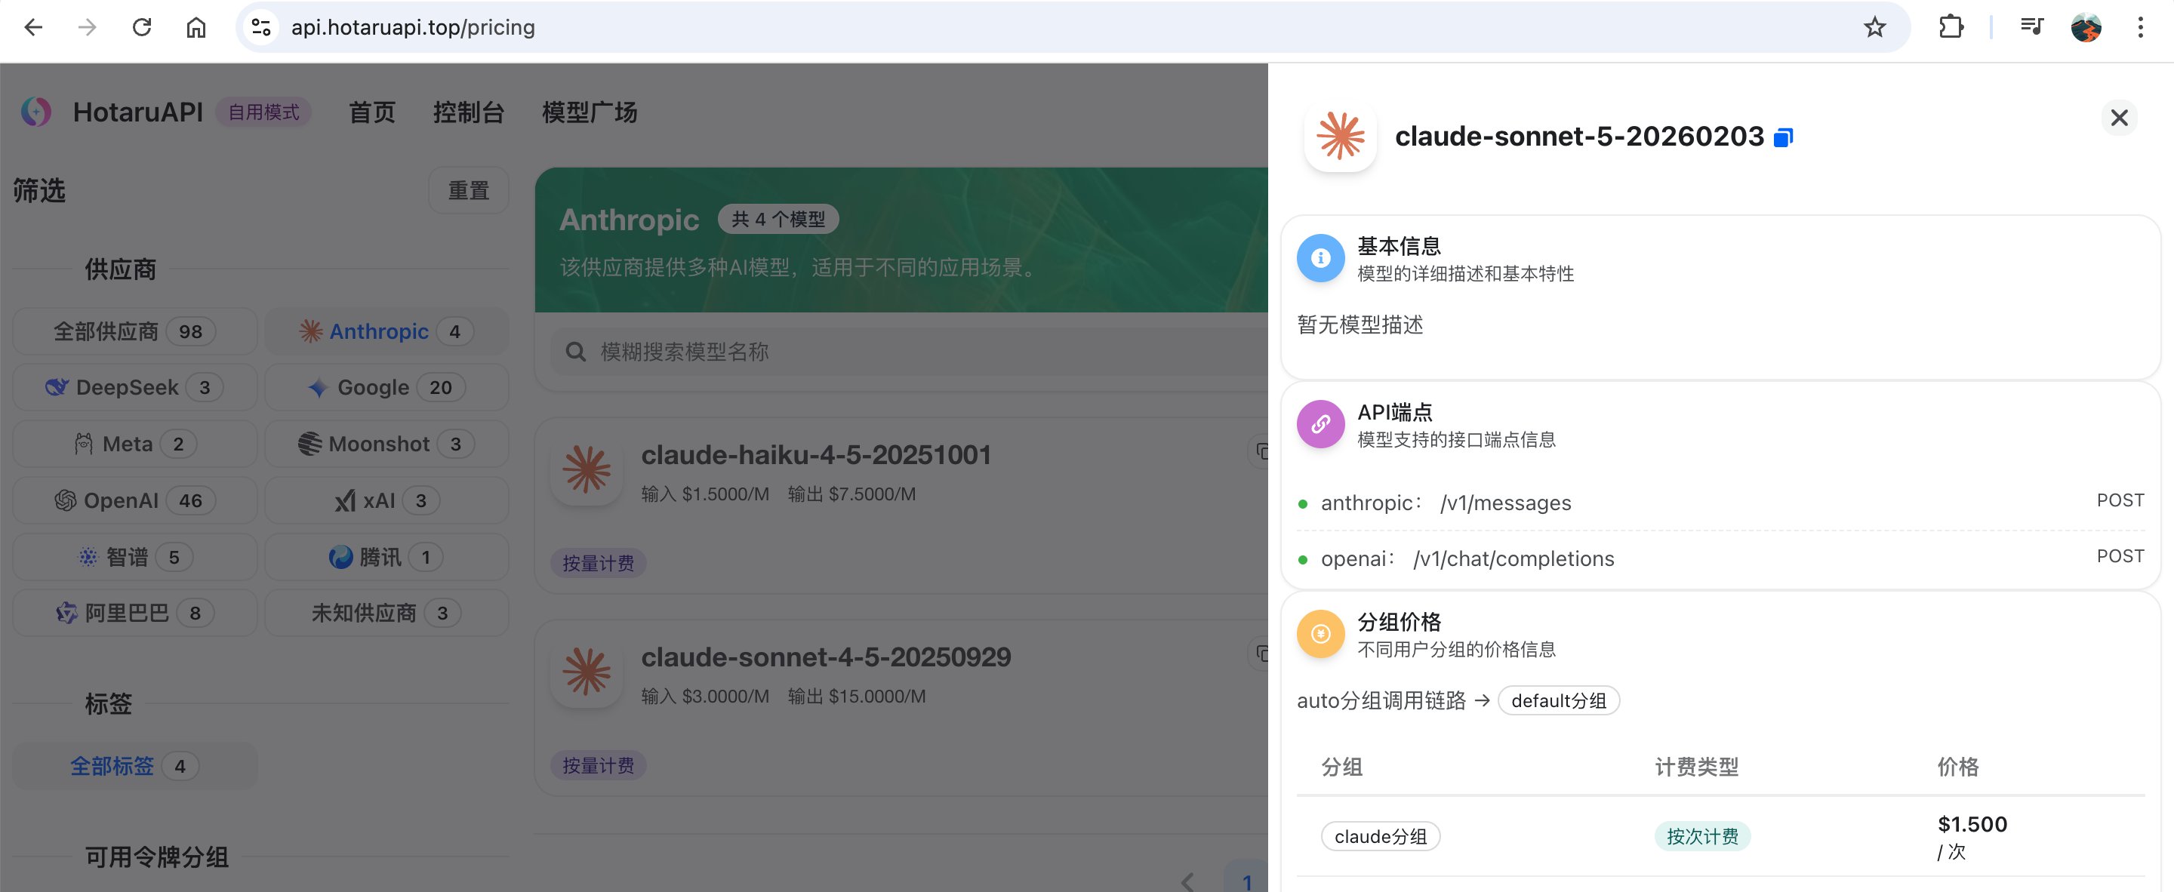The image size is (2174, 892).
Task: Bookmark this page with star icon
Action: (1874, 27)
